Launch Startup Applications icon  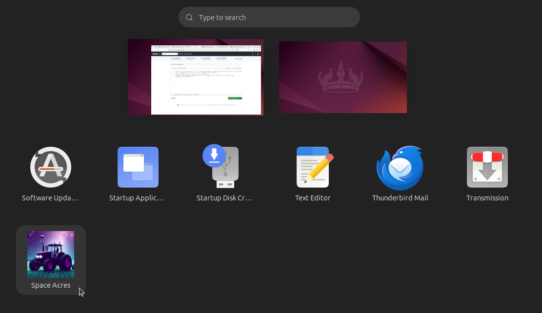(138, 167)
